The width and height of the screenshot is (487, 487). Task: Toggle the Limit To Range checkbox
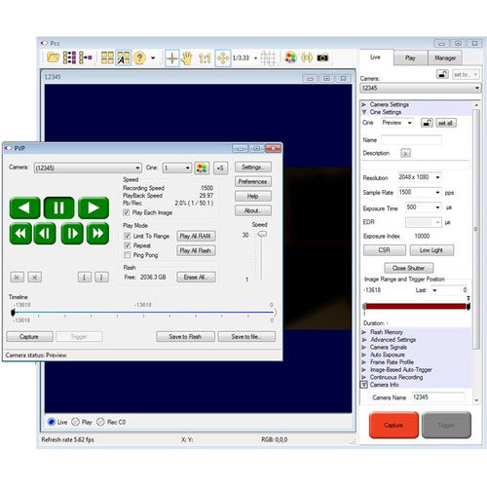pyautogui.click(x=128, y=236)
